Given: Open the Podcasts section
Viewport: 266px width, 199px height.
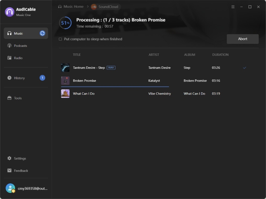Looking at the screenshot, I should pos(26,46).
